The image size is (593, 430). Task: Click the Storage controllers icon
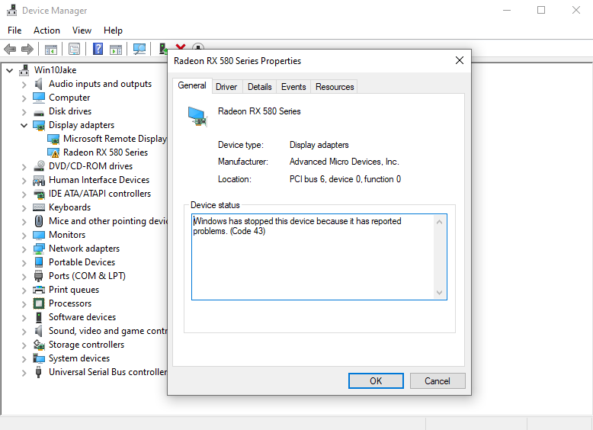pyautogui.click(x=39, y=345)
